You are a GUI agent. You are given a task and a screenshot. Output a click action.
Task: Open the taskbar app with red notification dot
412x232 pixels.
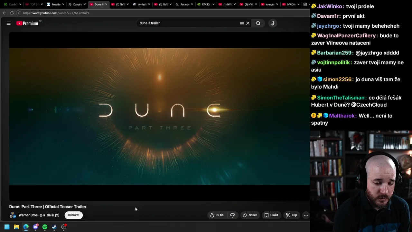pyautogui.click(x=64, y=227)
